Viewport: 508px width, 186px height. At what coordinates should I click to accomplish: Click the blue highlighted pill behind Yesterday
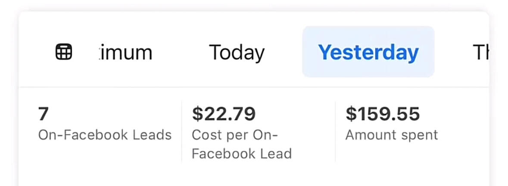(x=368, y=52)
